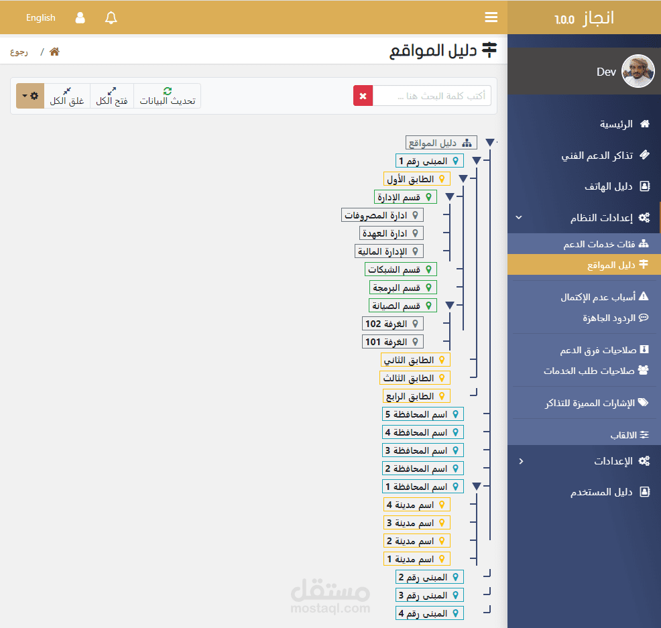Toggle the hamburger menu icon
Screen dimensions: 661x628
[x=491, y=17]
